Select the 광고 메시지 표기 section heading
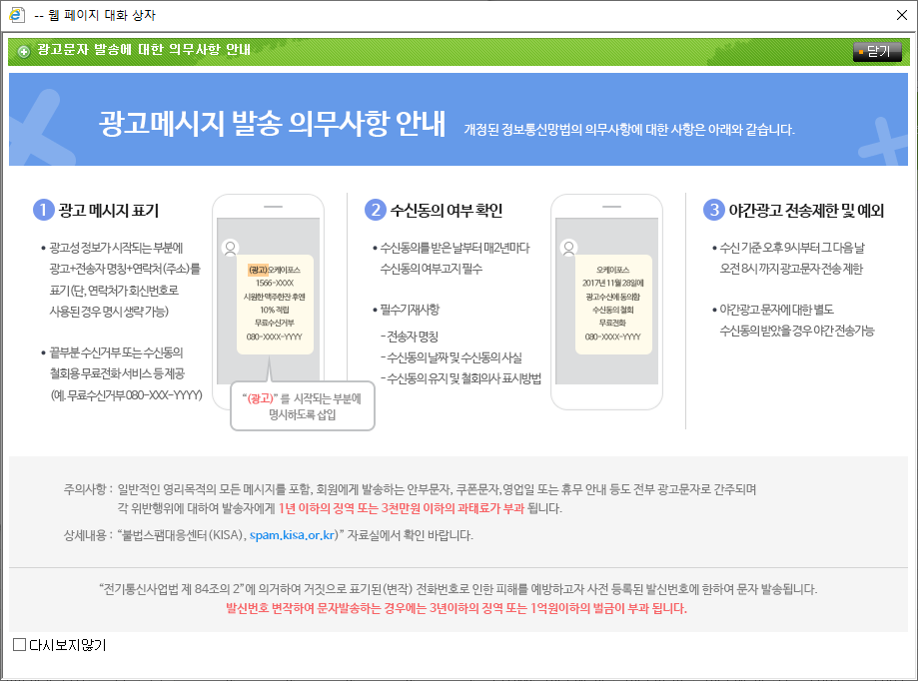This screenshot has width=918, height=681. click(108, 211)
